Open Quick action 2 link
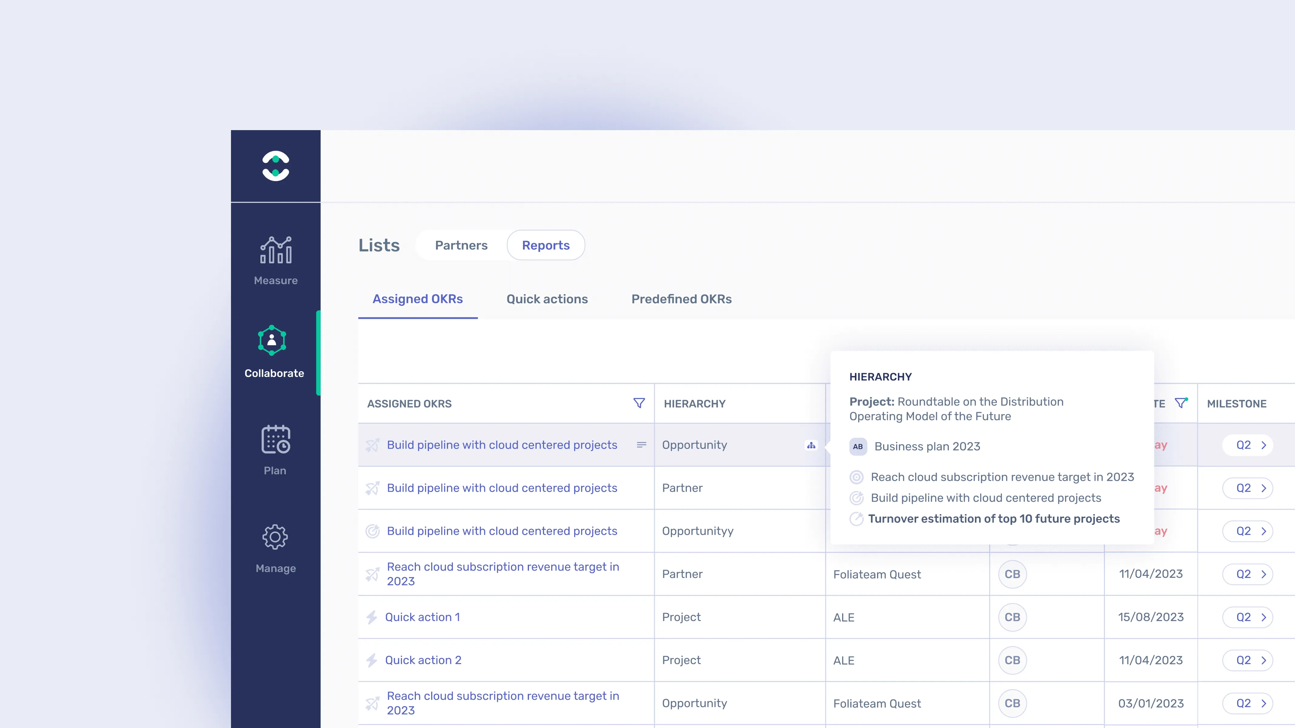Screen dimensions: 1295x728 (423, 660)
